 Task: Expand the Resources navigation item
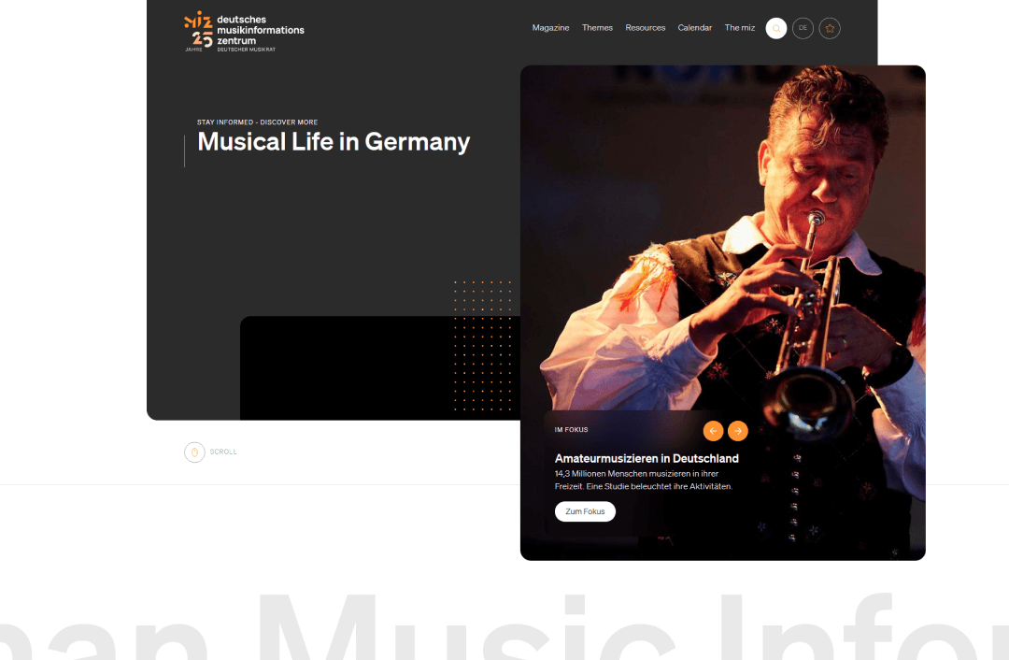pyautogui.click(x=645, y=28)
